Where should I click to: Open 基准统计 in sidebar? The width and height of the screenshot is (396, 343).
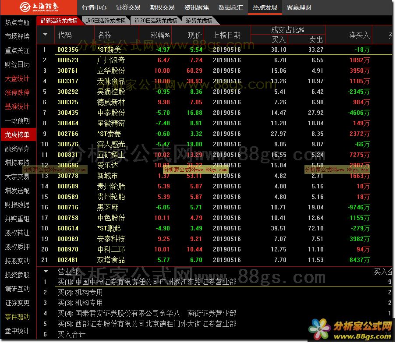[18, 106]
